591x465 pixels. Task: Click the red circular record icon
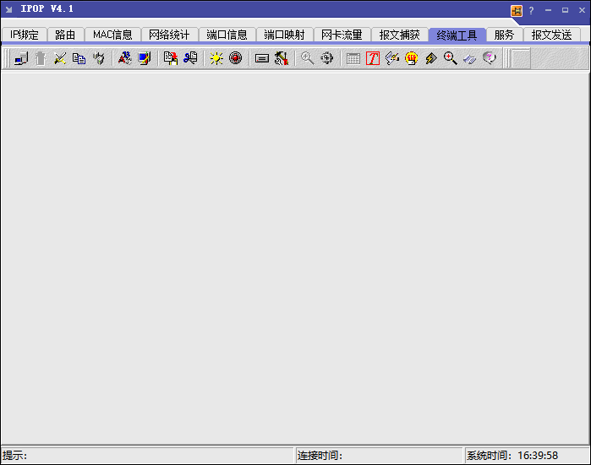pos(236,58)
